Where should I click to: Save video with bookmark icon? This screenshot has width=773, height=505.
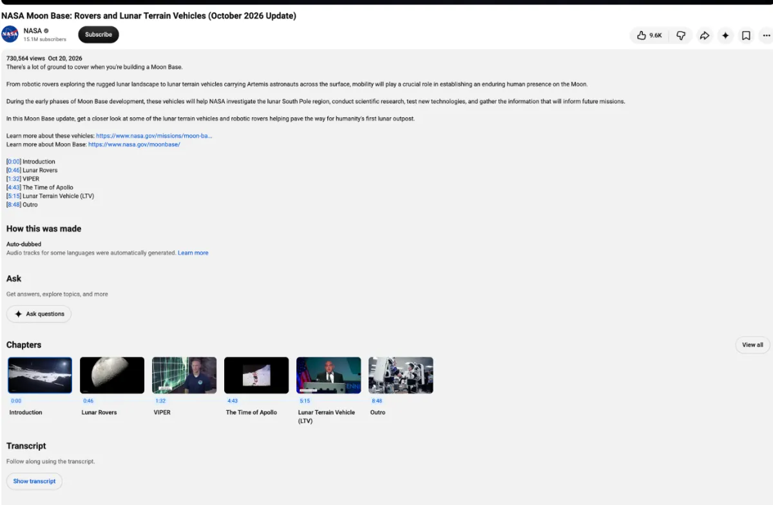[x=746, y=35]
